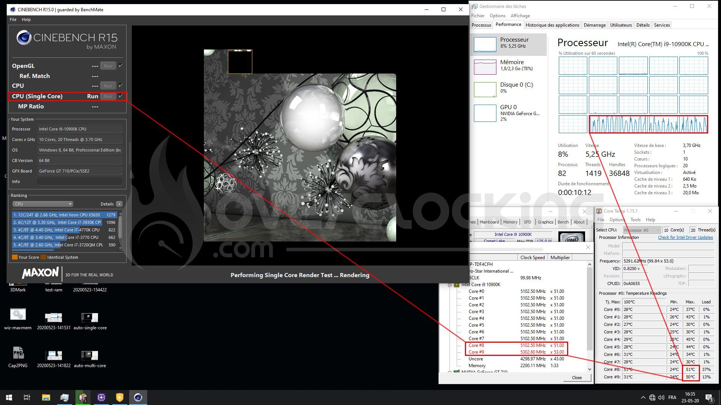721x405 pixels.
Task: Collapse the Intel Core i9 10900K tree node
Action: (x=449, y=285)
